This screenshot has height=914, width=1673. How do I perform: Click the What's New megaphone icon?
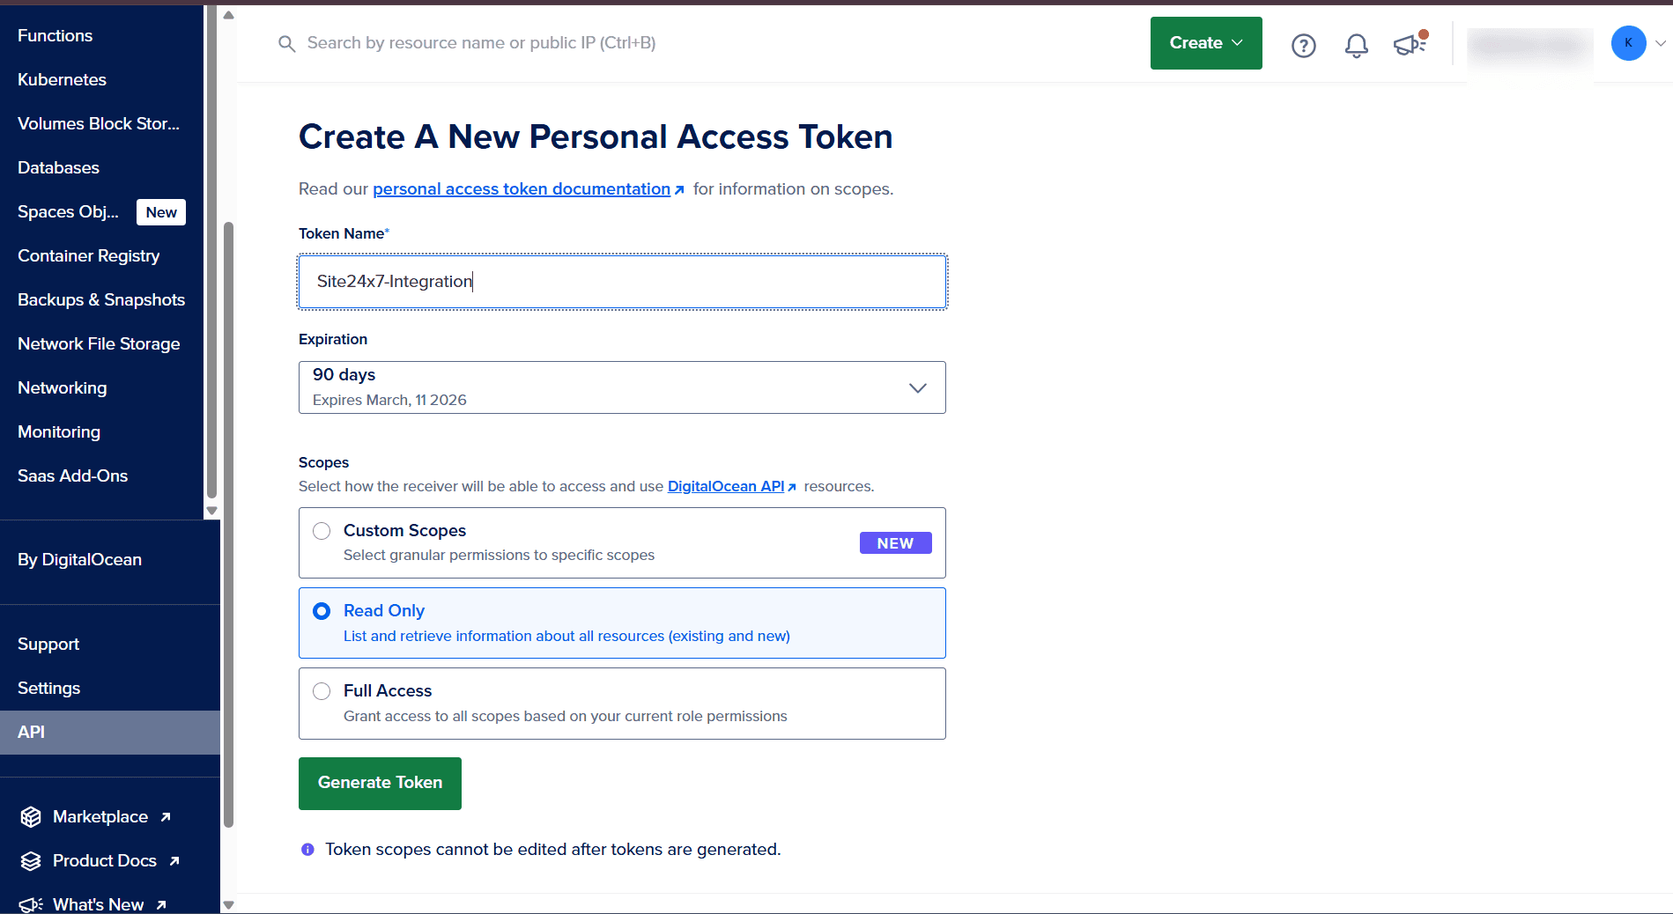(31, 904)
